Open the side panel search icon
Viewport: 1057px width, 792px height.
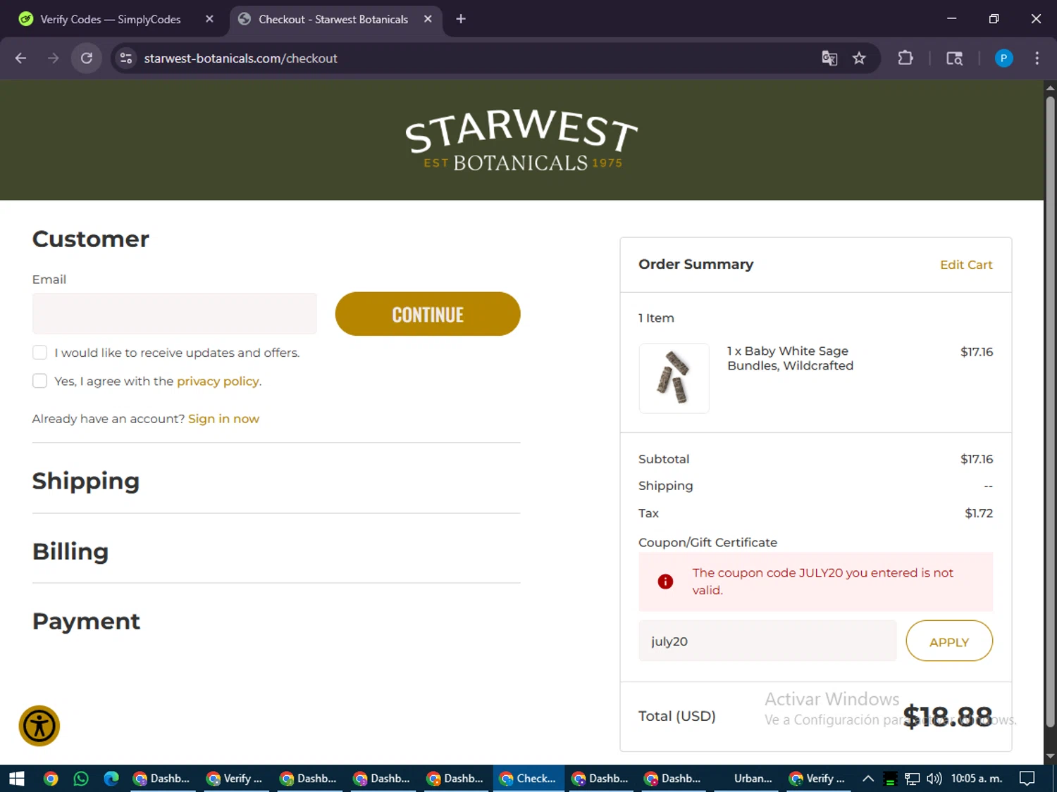(954, 58)
